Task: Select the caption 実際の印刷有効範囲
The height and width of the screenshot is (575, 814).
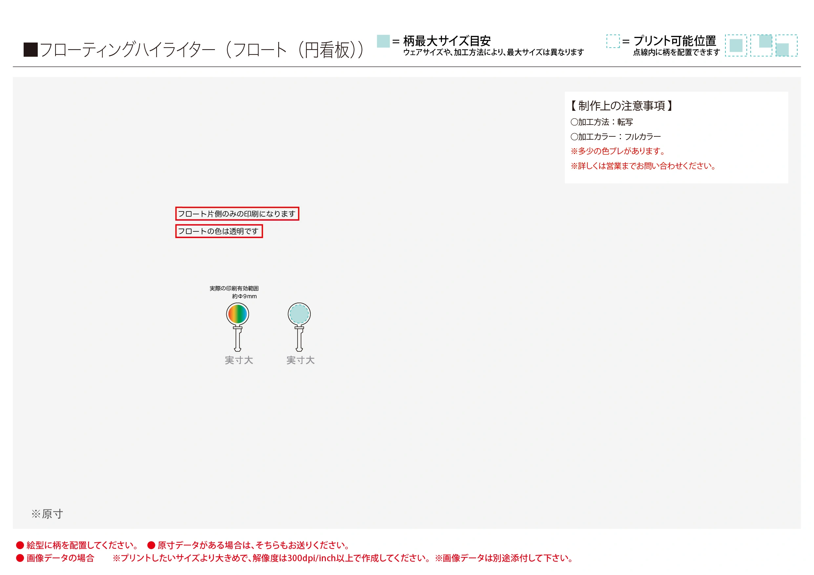Action: [234, 288]
